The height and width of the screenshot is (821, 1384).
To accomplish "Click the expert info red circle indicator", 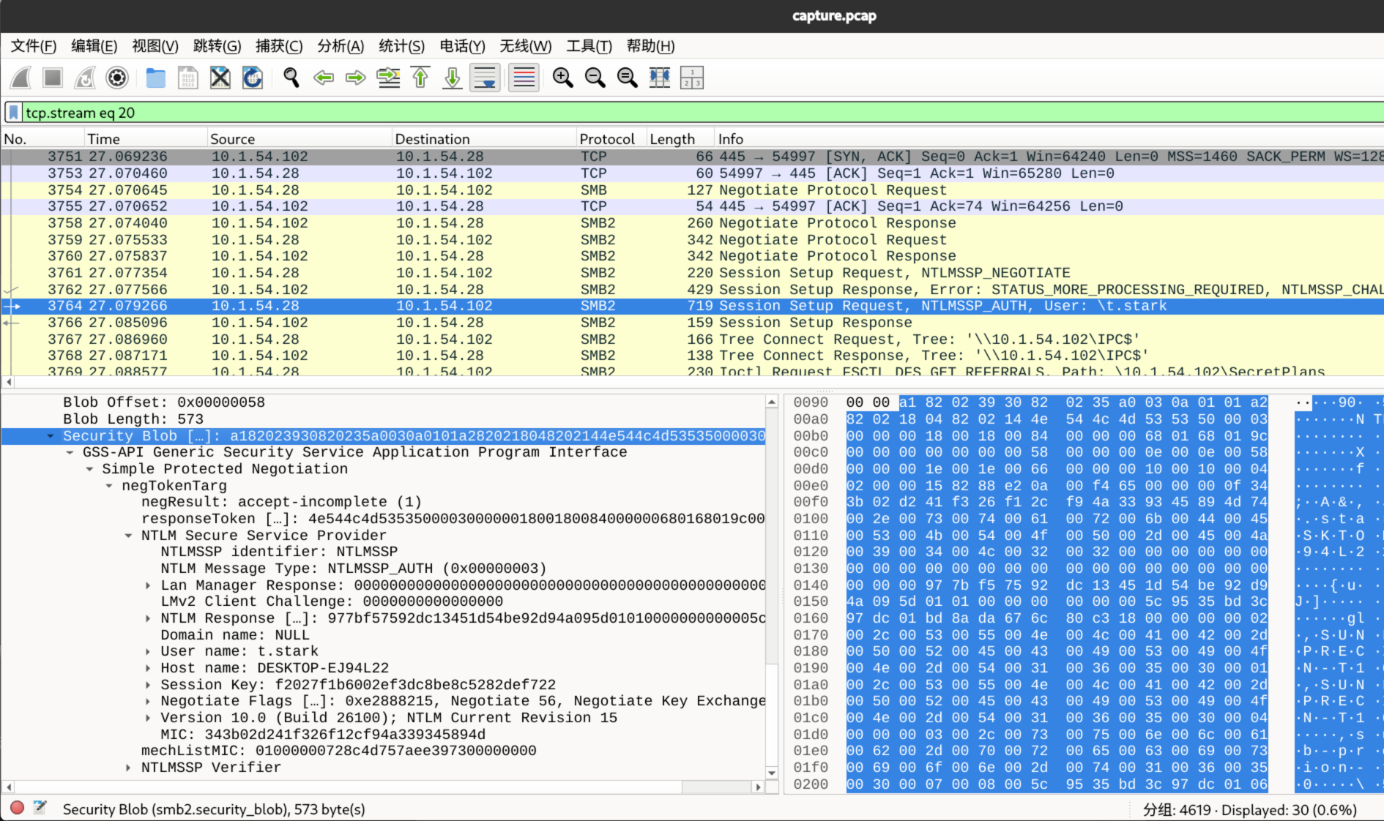I will tap(18, 808).
